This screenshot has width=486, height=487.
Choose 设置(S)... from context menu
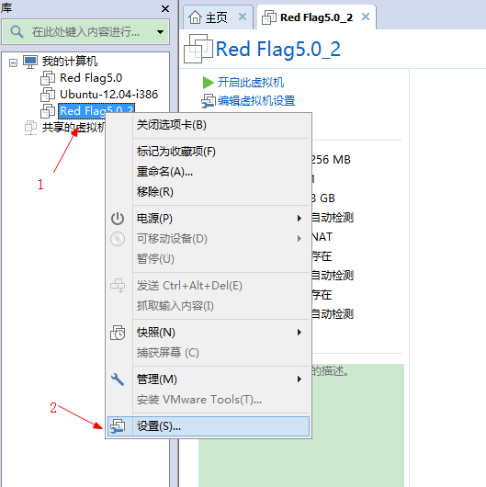(x=209, y=426)
